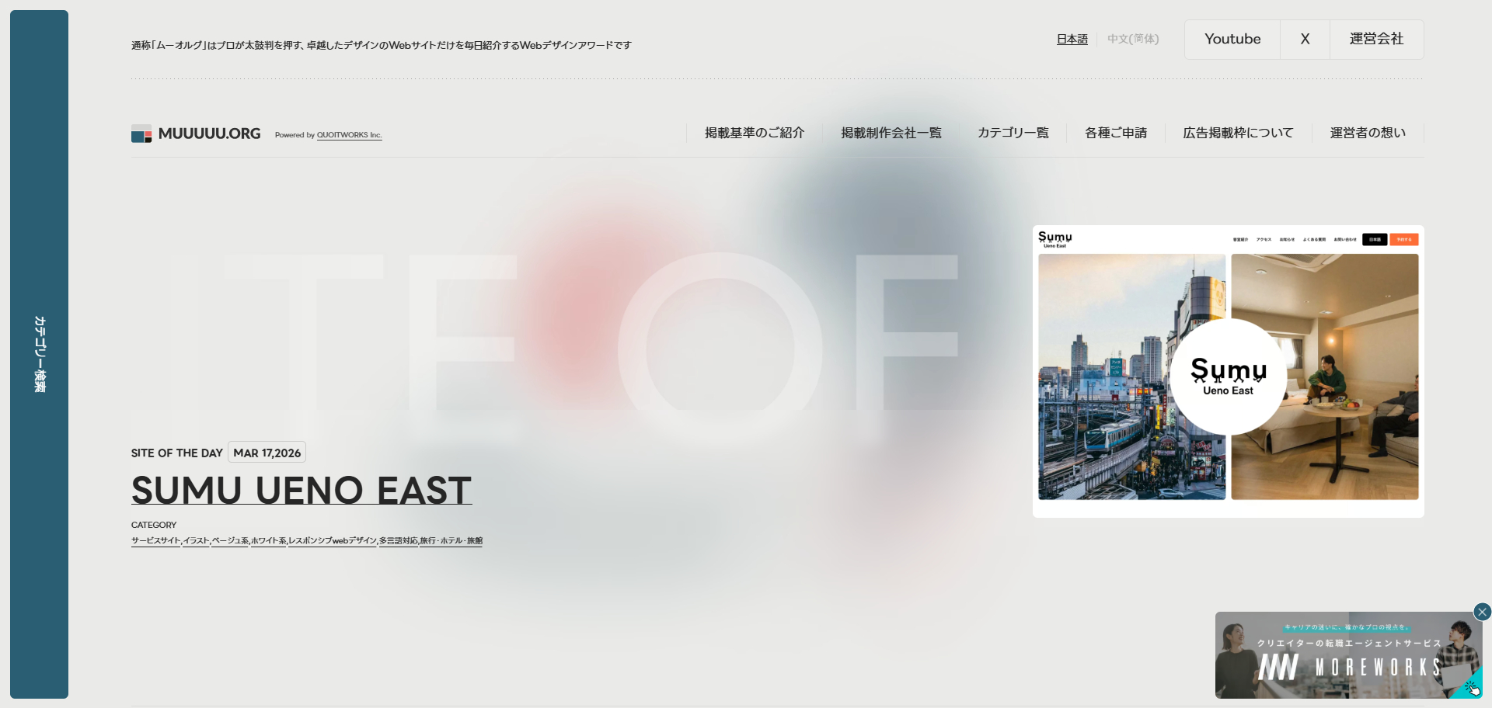Switch language to 日本語
The width and height of the screenshot is (1492, 708).
coord(1072,39)
